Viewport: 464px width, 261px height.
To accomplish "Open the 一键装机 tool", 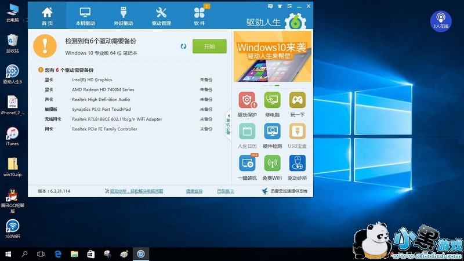I will pyautogui.click(x=247, y=168).
